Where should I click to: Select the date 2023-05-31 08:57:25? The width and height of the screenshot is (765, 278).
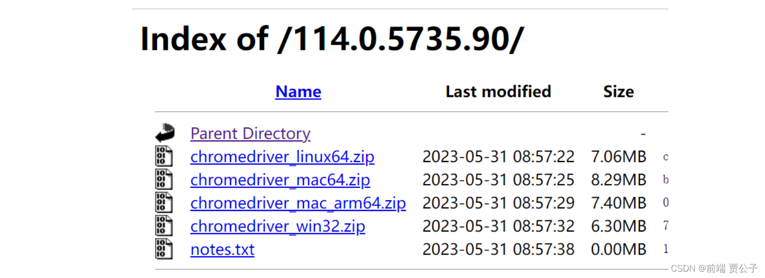tap(498, 180)
